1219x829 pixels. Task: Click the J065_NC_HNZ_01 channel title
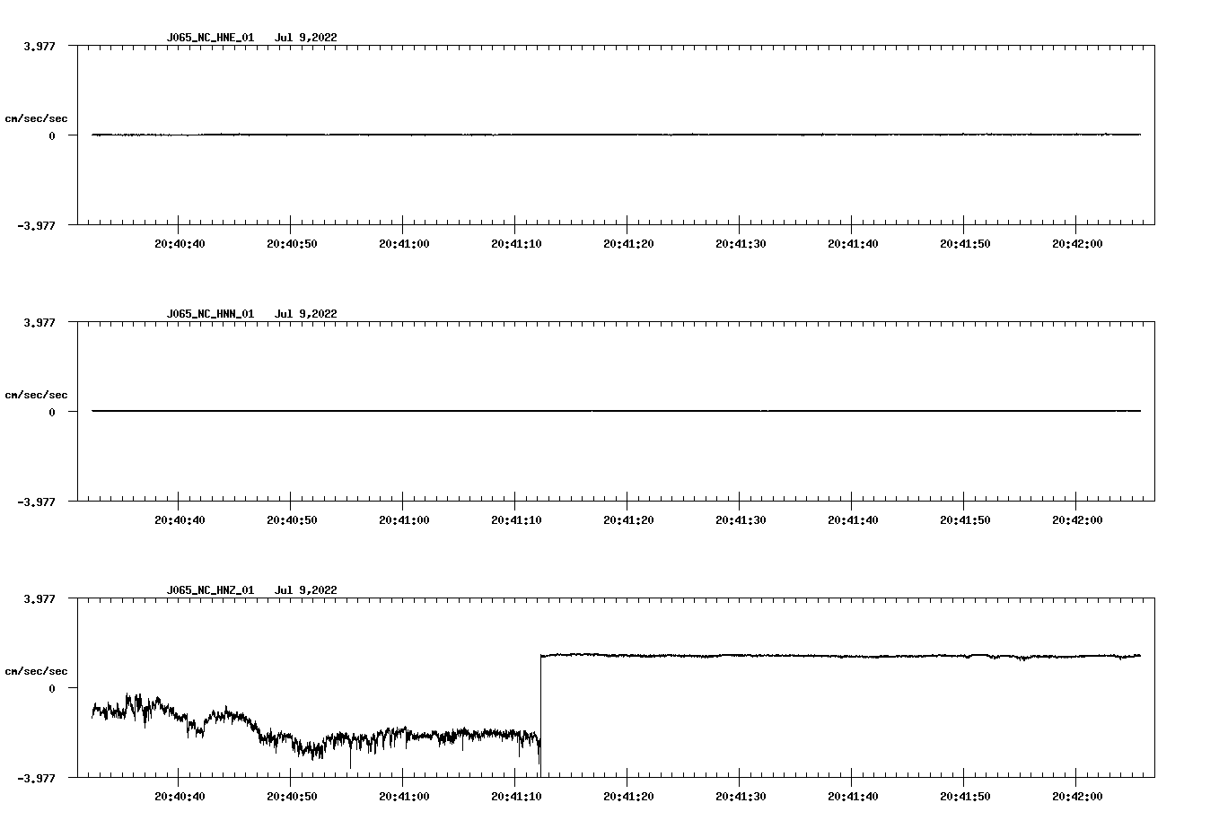coord(210,590)
